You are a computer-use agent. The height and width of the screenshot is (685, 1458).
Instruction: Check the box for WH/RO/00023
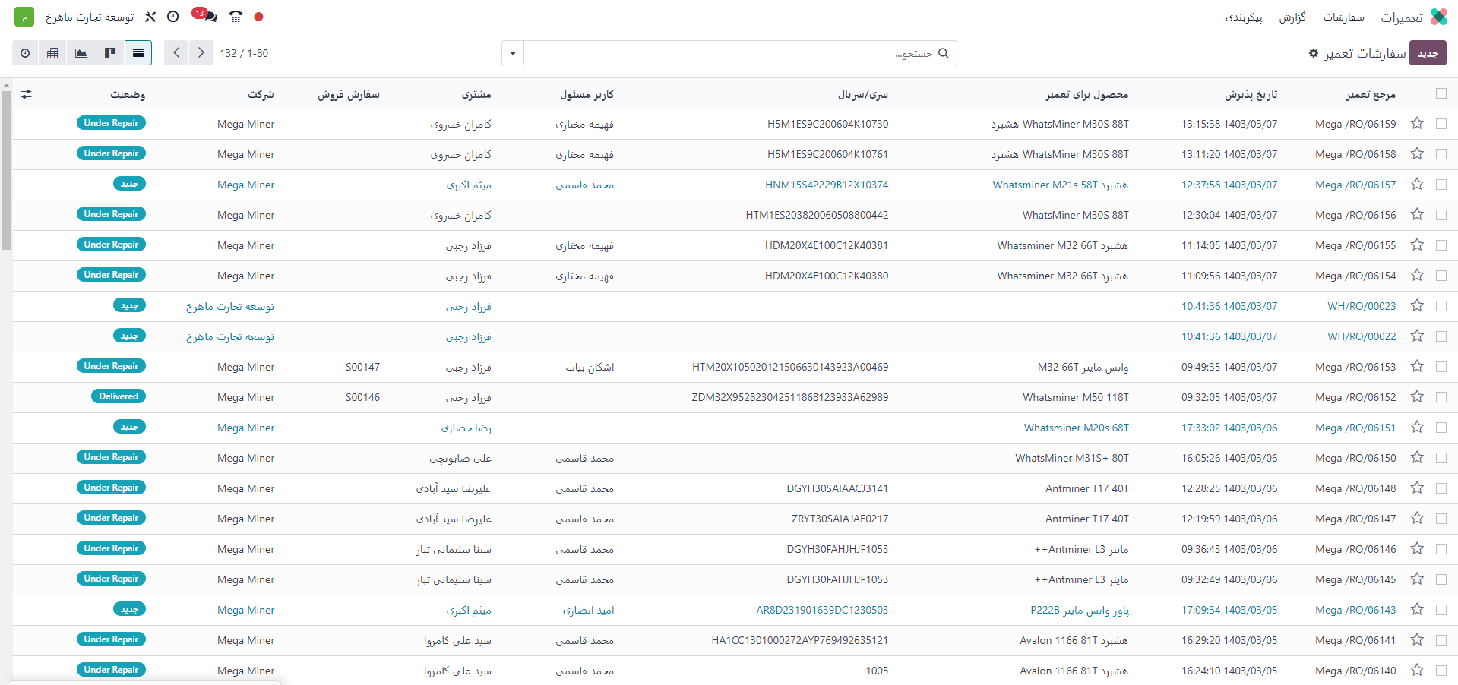pyautogui.click(x=1441, y=306)
